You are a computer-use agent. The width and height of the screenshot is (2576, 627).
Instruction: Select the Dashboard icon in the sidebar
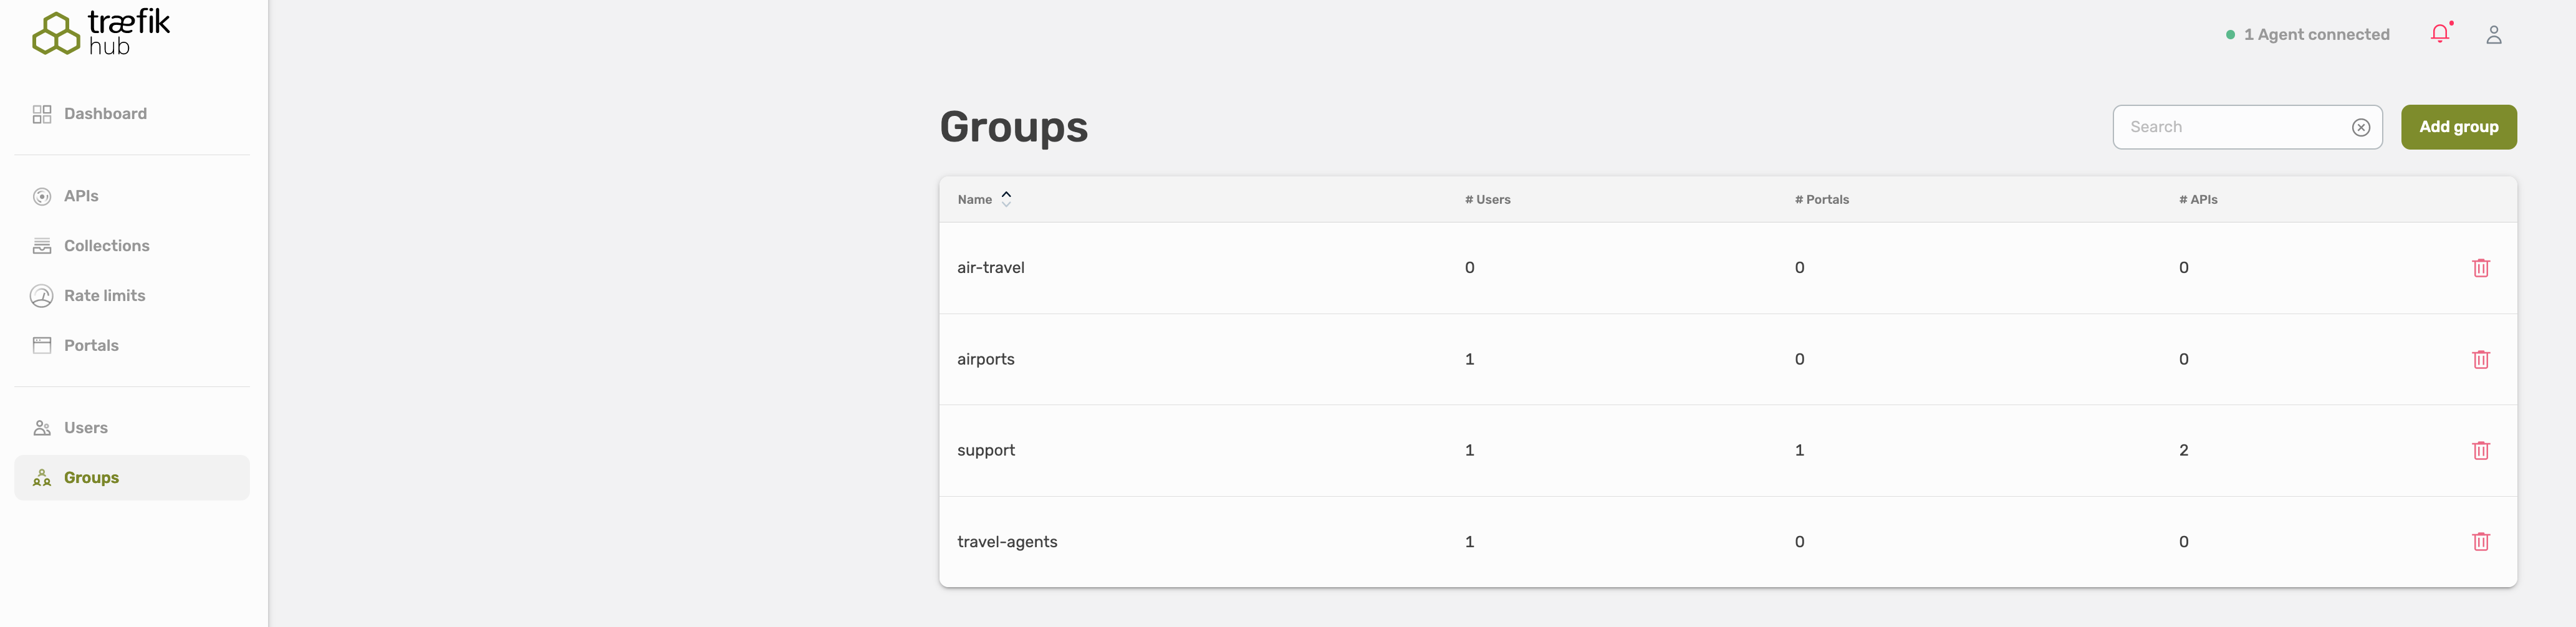click(x=41, y=113)
